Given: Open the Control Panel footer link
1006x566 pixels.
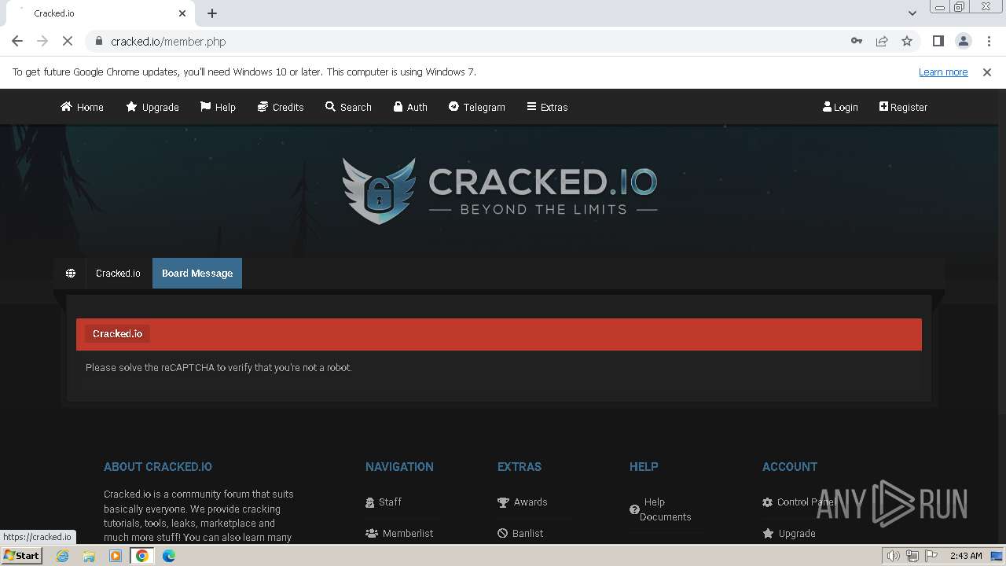Looking at the screenshot, I should pyautogui.click(x=798, y=502).
